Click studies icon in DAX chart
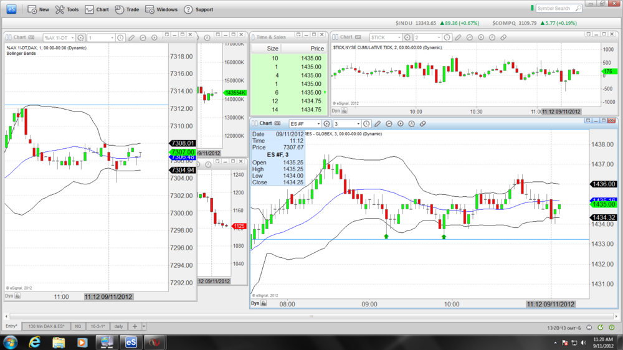The image size is (623, 350). pos(143,38)
